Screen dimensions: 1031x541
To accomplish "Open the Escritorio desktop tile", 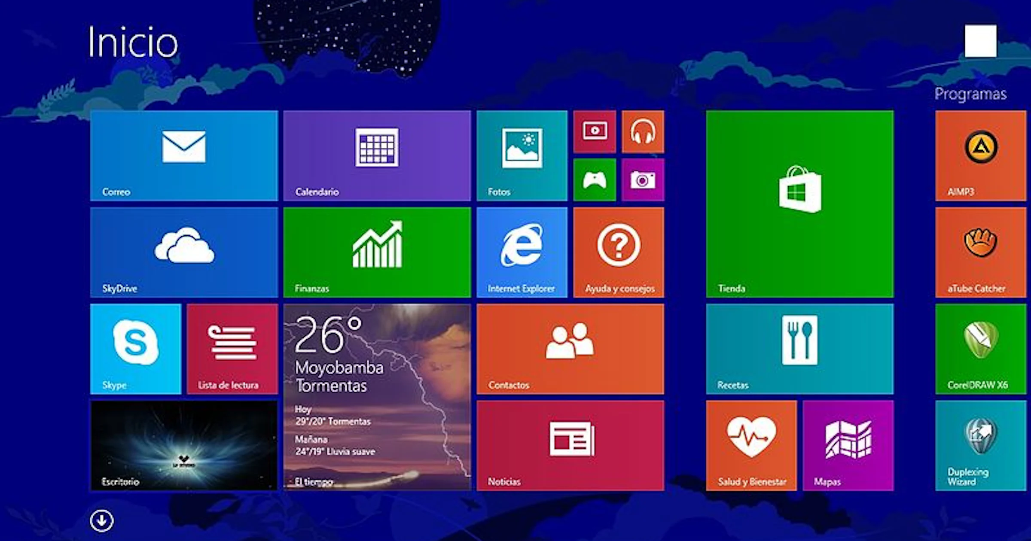I will click(x=184, y=446).
